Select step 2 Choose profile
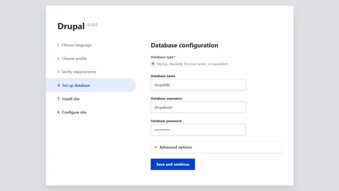Viewport: 339px width, 191px height. (x=72, y=58)
